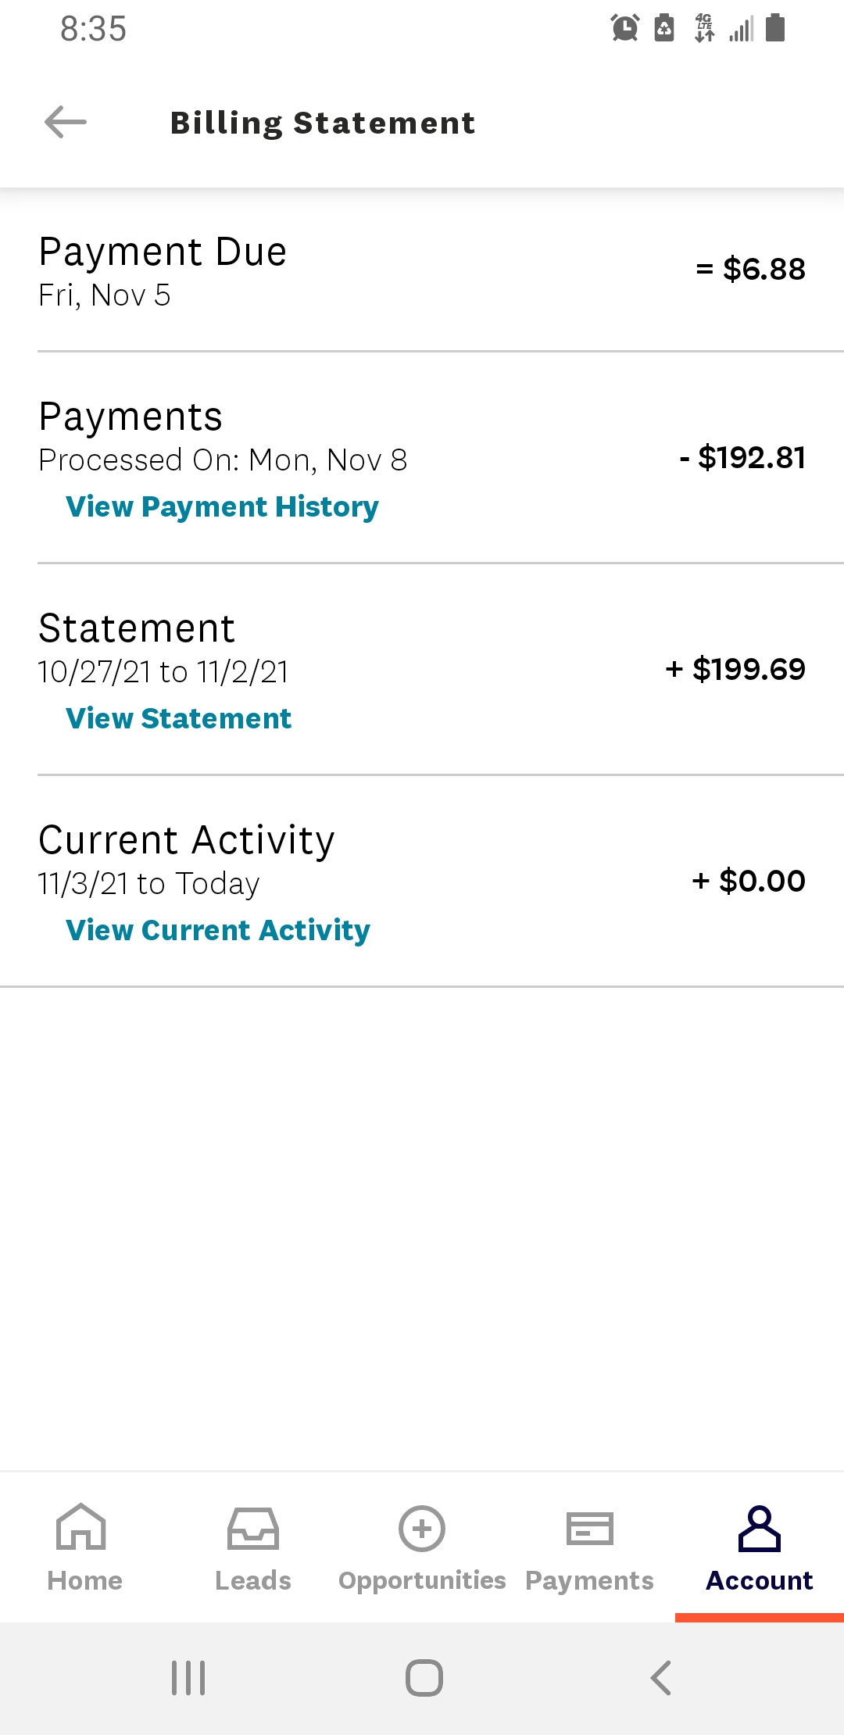
Task: Tap the Statement total $199.69
Action: (735, 669)
